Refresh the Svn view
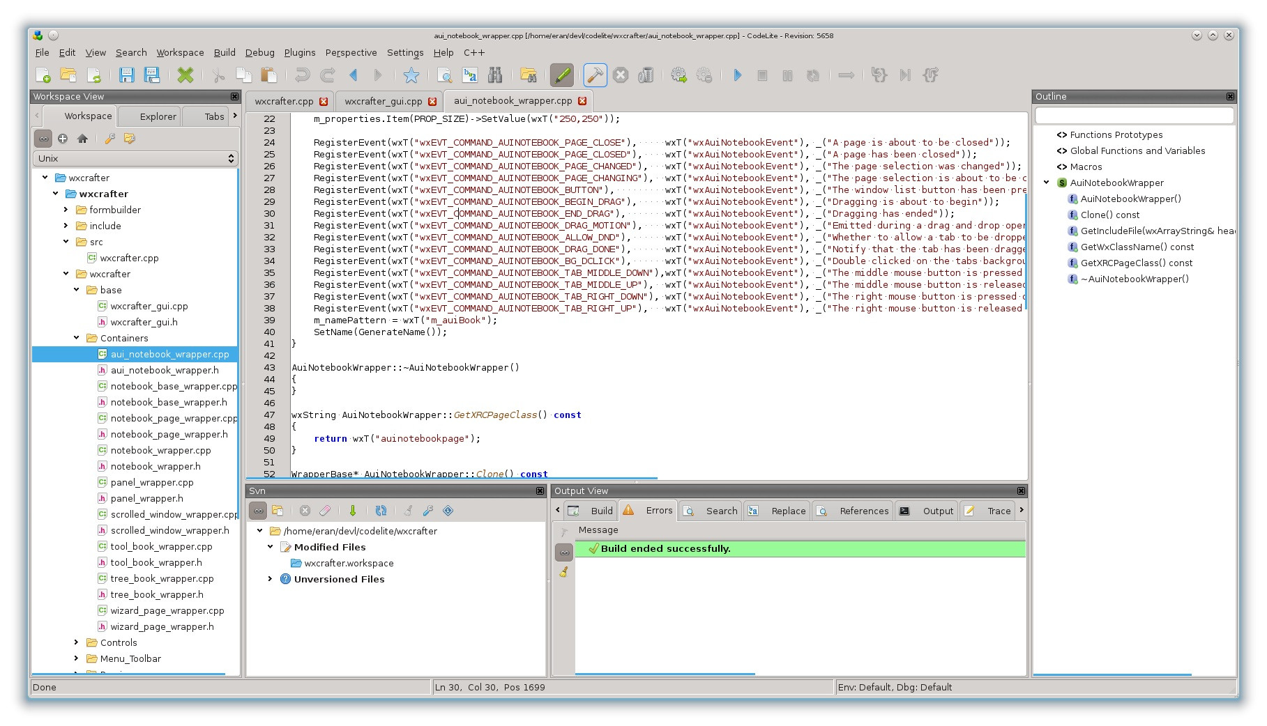The width and height of the screenshot is (1267, 726). 381,511
